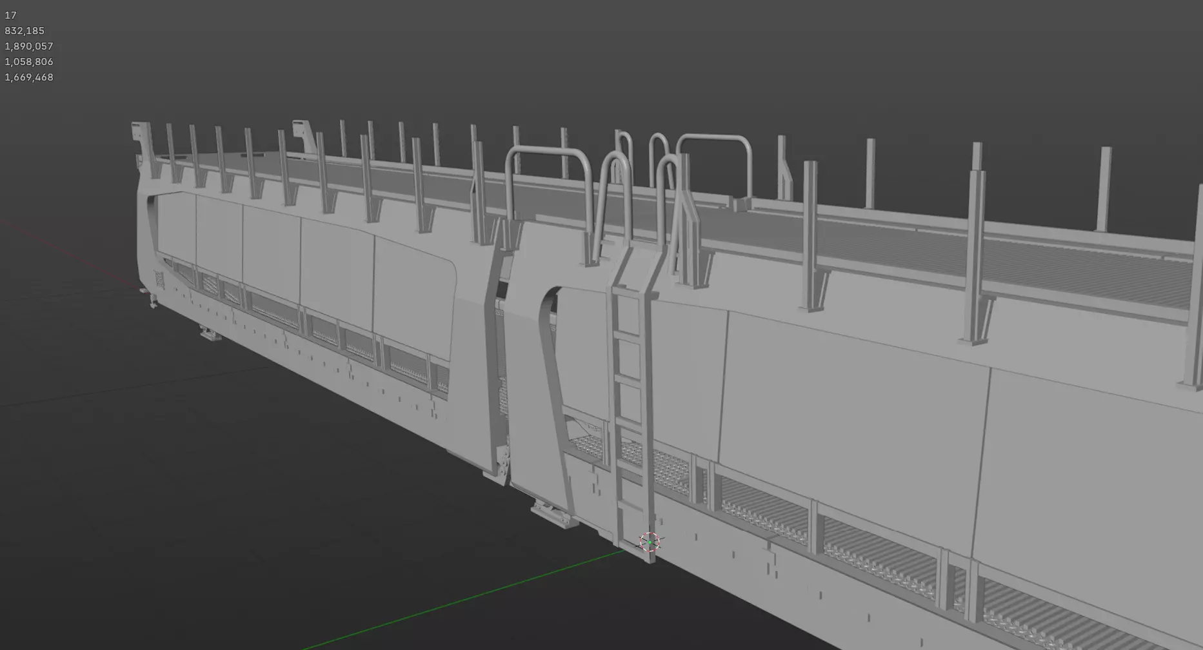The image size is (1203, 650).
Task: Click the statistics value "1,669,468"
Action: coord(29,77)
